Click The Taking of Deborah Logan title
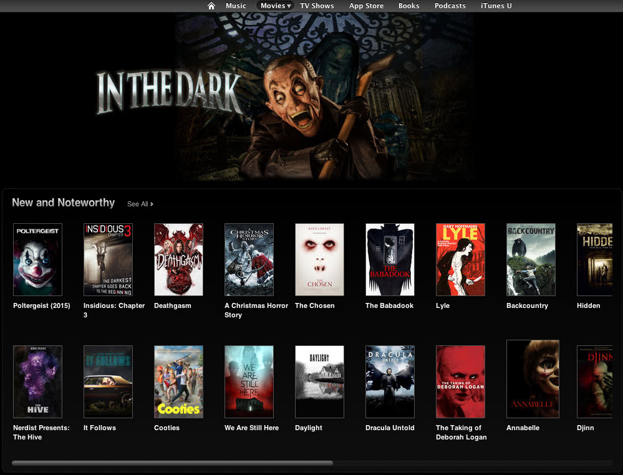The width and height of the screenshot is (623, 475). (461, 433)
